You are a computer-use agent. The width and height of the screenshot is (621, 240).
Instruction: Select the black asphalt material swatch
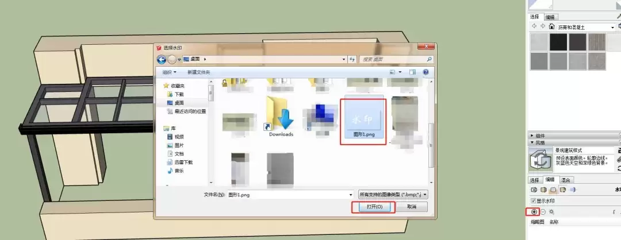point(558,42)
